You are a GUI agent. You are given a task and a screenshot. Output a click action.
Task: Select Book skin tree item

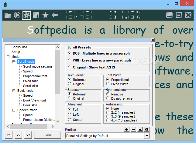coord(30,105)
